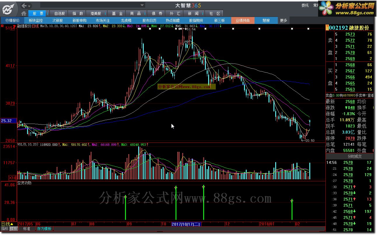Image resolution: width=377 pixels, height=235 pixels.
Task: Expand the 商品 submenu dots
Action: (145, 13)
